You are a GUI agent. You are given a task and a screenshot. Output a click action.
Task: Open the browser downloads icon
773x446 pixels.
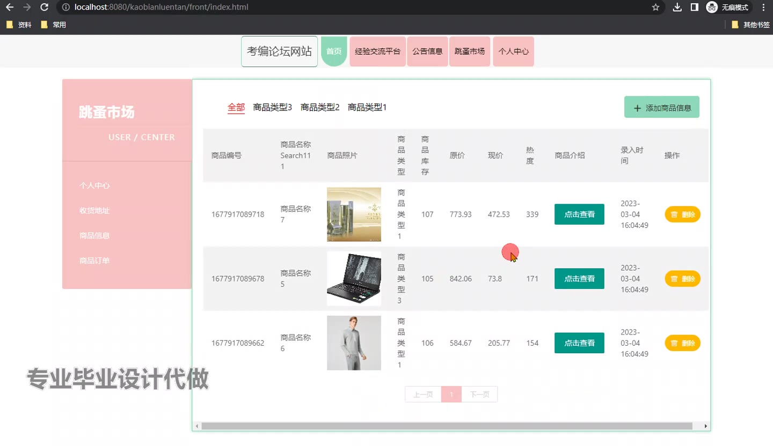tap(677, 8)
